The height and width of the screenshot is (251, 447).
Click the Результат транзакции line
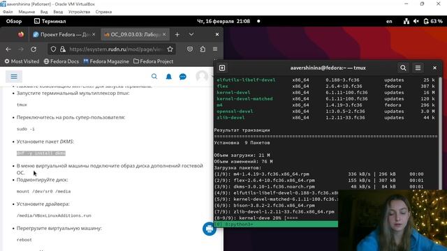pyautogui.click(x=242, y=130)
